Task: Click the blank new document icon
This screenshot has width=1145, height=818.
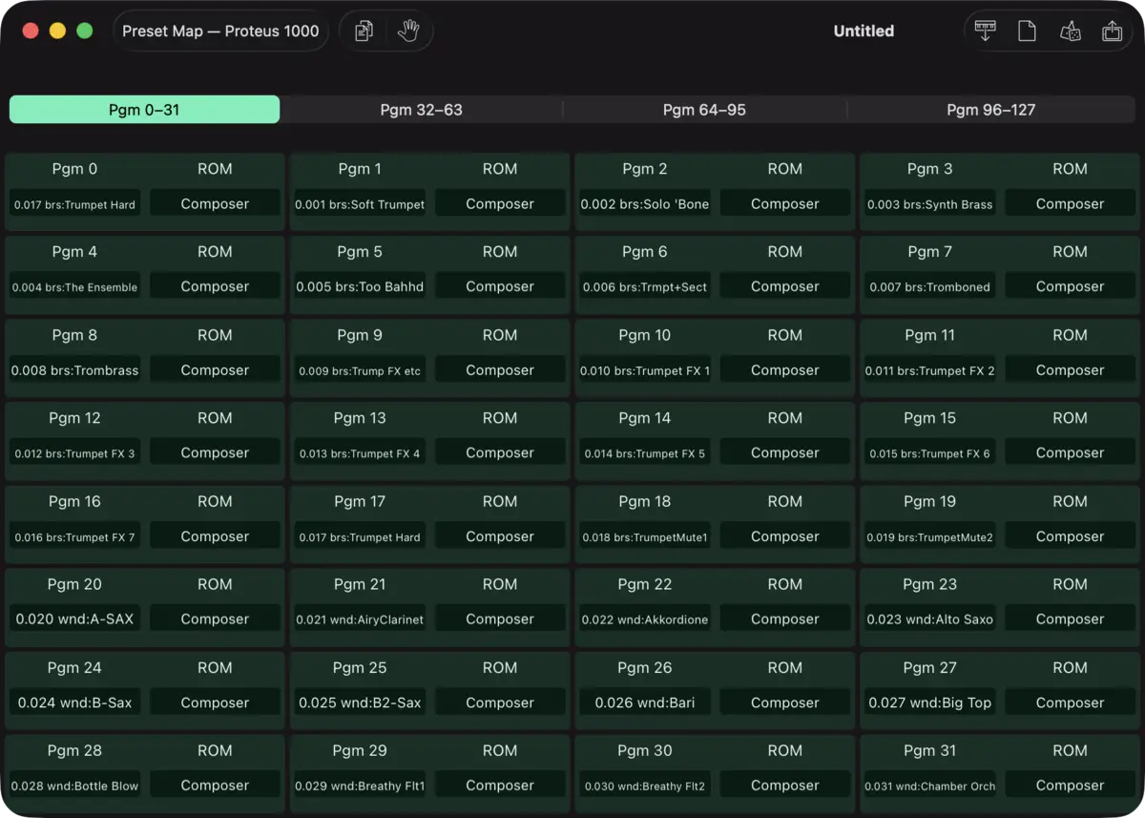Action: click(1027, 31)
